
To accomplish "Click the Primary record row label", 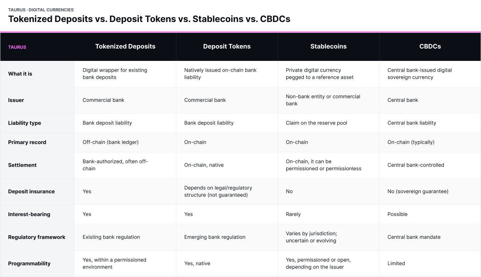I will pyautogui.click(x=27, y=142).
